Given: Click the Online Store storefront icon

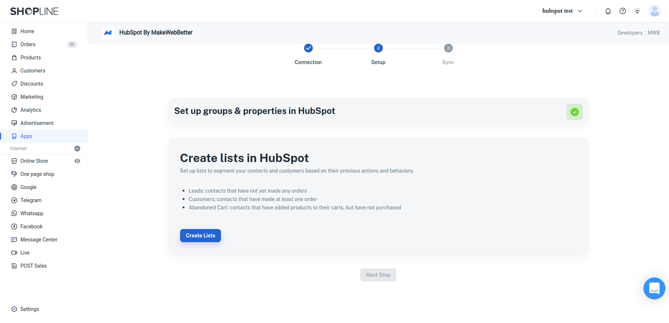Looking at the screenshot, I should pos(14,161).
